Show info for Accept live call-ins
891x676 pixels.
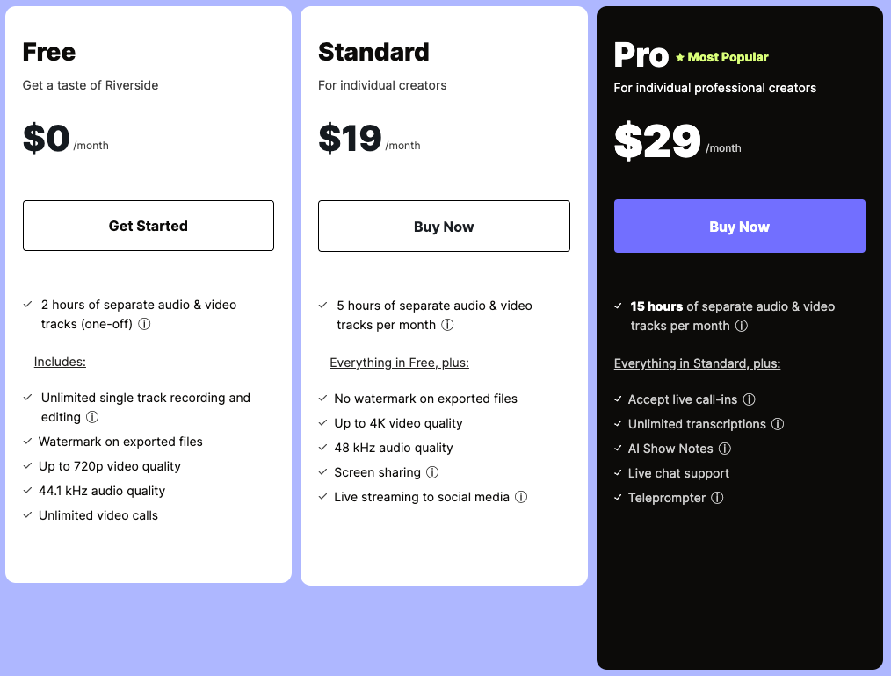pos(750,399)
